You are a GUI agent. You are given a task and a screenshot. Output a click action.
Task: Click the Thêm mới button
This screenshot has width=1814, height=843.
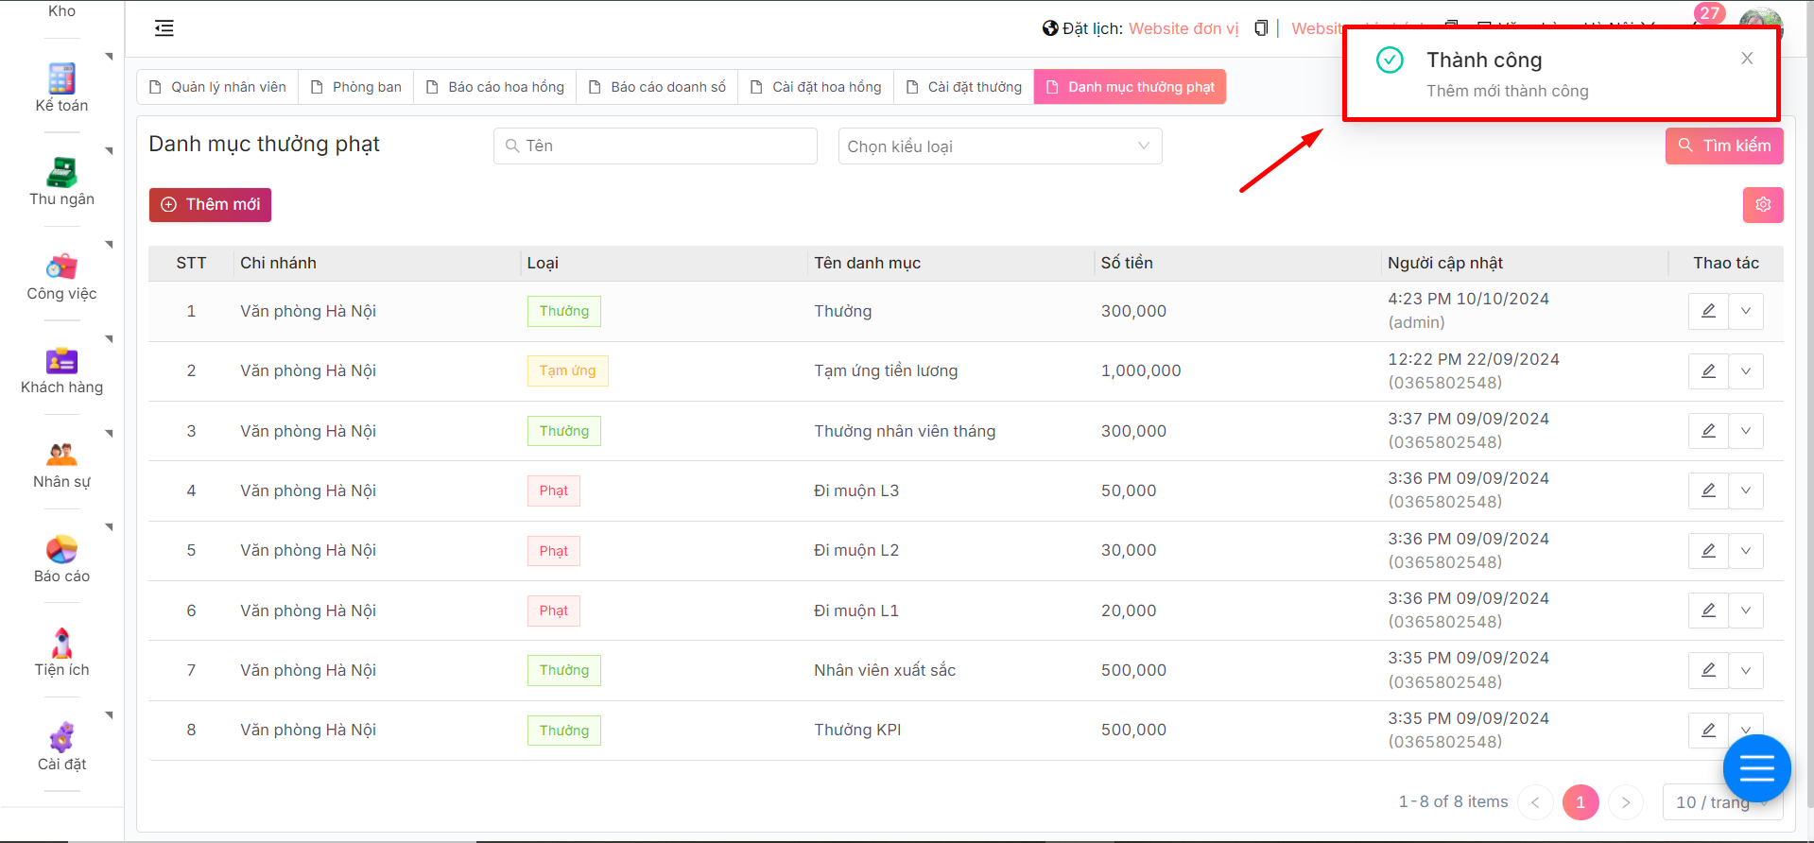point(210,205)
